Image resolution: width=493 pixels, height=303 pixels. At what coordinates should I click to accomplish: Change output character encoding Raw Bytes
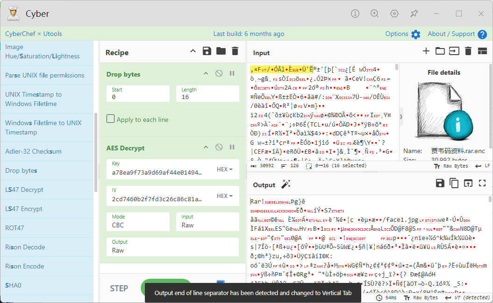(x=421, y=297)
